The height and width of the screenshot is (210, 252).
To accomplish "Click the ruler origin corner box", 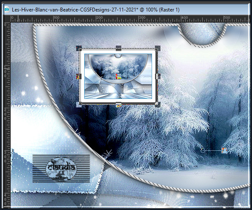I will (7, 19).
